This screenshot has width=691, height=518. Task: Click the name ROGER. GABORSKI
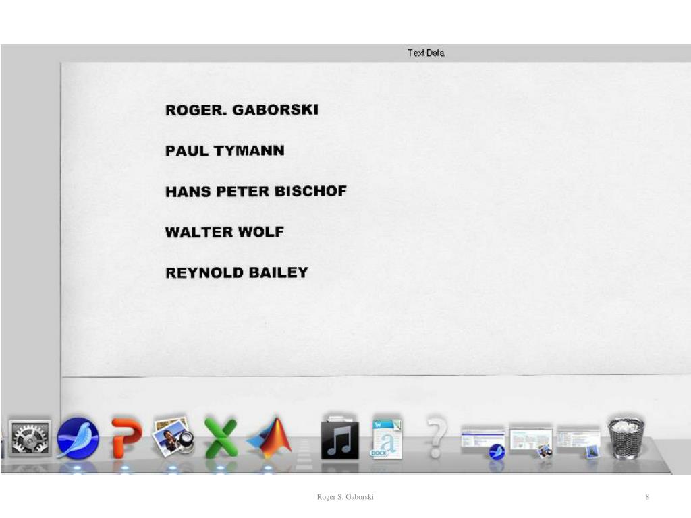pos(242,110)
